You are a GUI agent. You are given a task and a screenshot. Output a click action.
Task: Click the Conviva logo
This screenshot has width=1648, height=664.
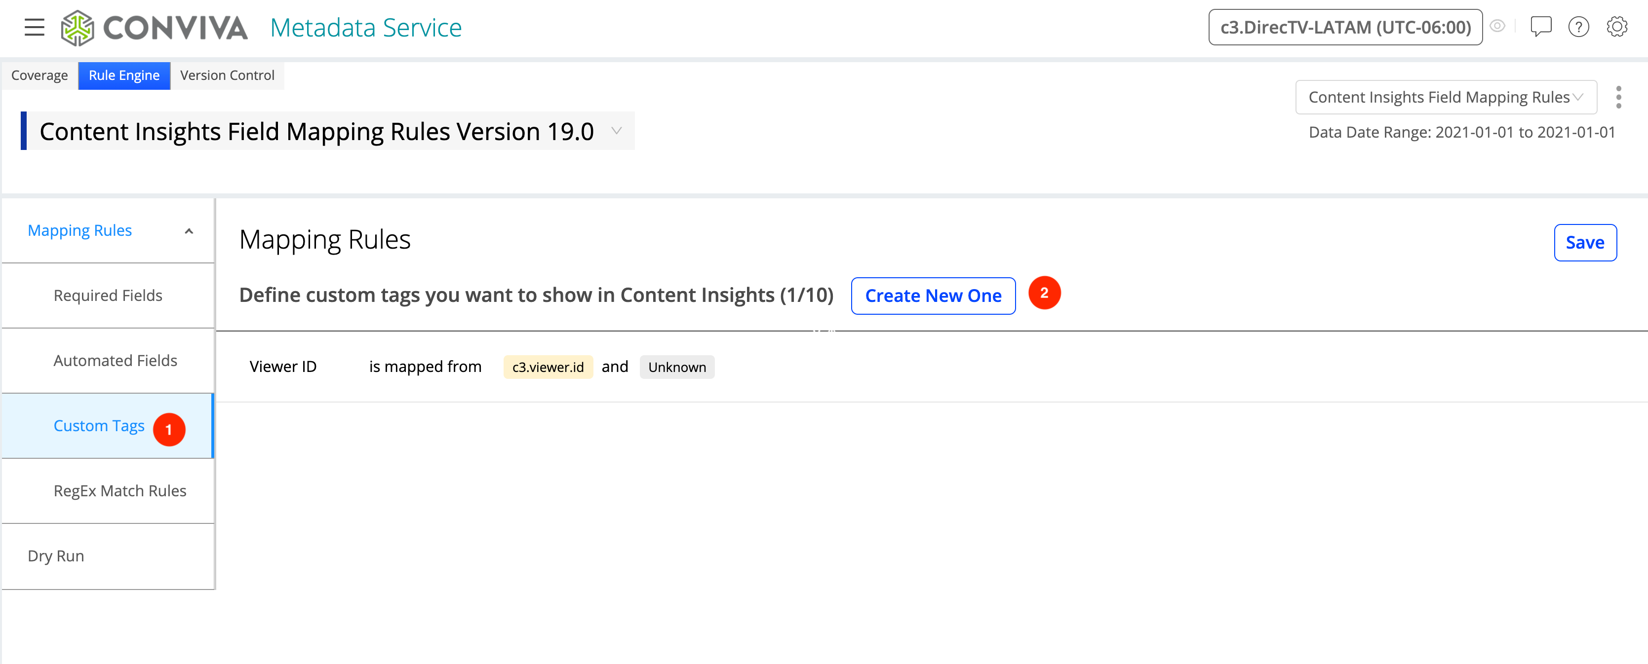click(x=154, y=28)
